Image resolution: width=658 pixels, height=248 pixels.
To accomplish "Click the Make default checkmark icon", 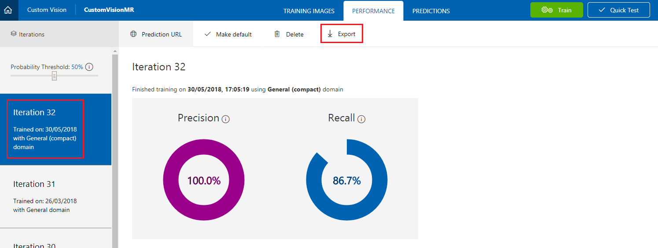I will click(x=208, y=34).
